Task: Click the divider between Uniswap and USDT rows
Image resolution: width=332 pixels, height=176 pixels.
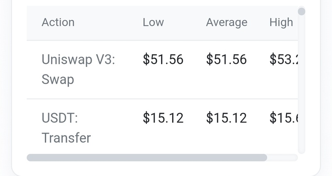Action: click(x=162, y=99)
